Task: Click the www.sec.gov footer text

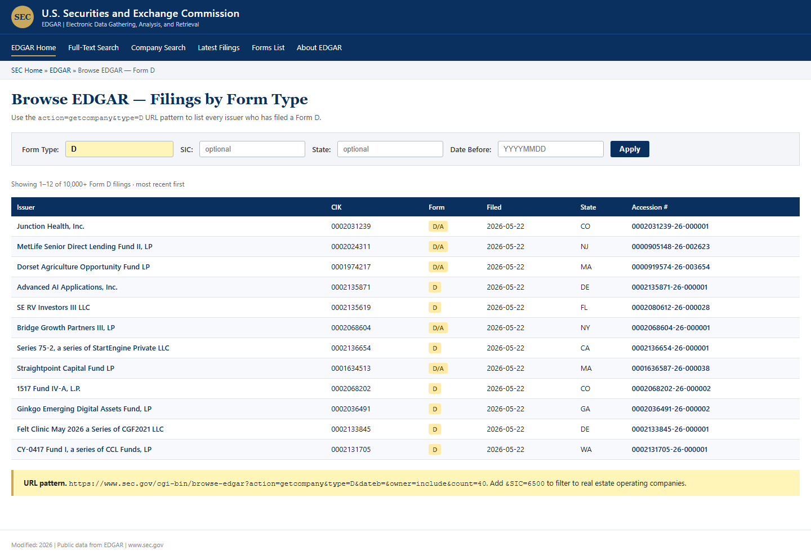Action: pos(146,545)
